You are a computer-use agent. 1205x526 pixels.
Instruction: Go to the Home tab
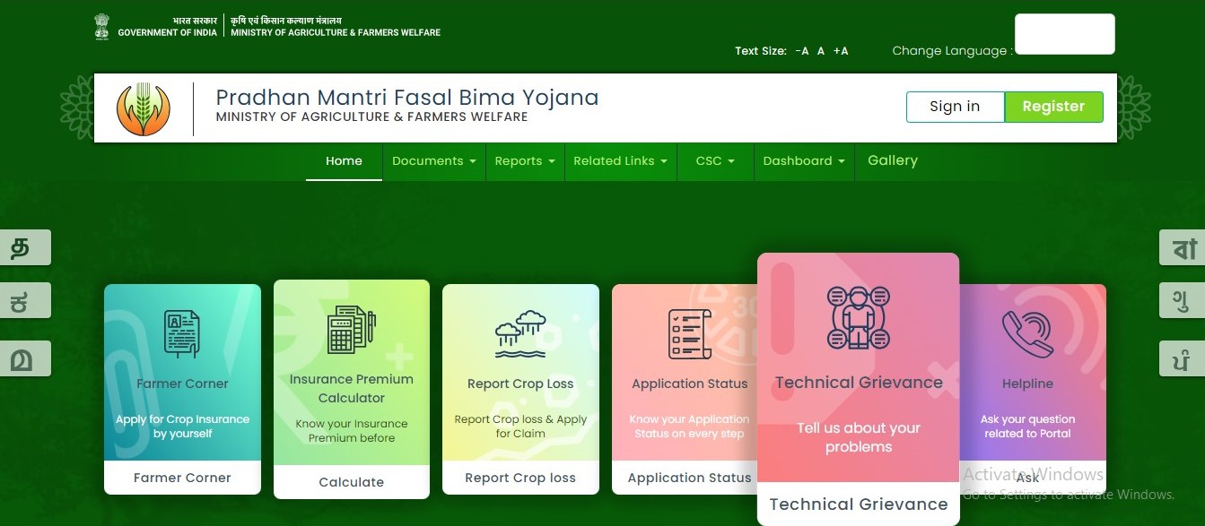tap(344, 161)
